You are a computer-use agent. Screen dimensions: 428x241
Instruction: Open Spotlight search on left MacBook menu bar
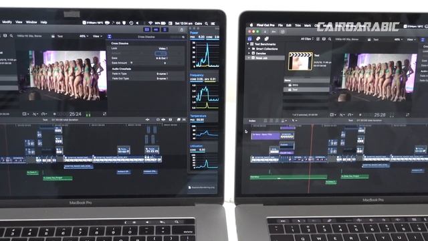pyautogui.click(x=207, y=23)
